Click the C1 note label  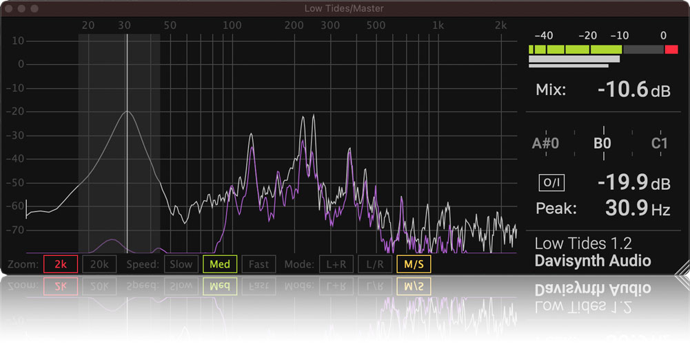point(659,144)
